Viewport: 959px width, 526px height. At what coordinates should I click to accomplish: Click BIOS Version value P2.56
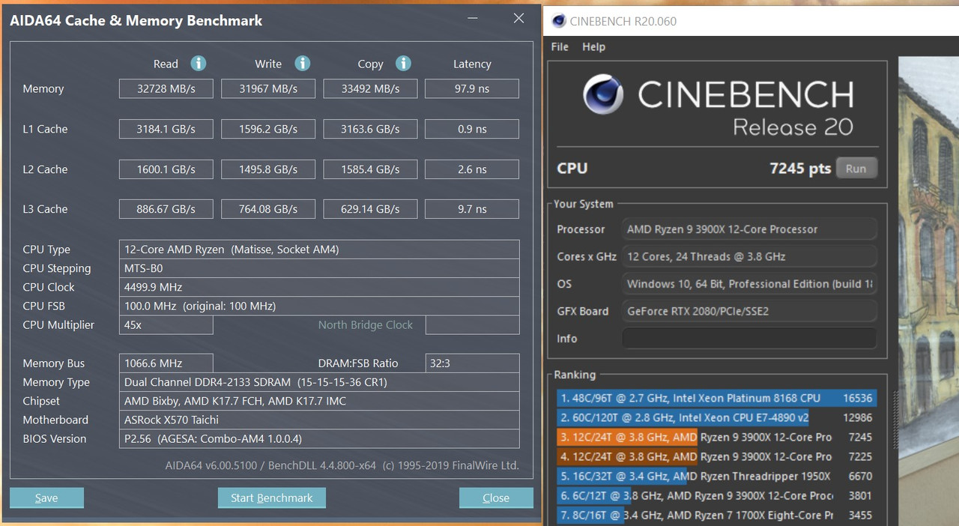[319, 438]
